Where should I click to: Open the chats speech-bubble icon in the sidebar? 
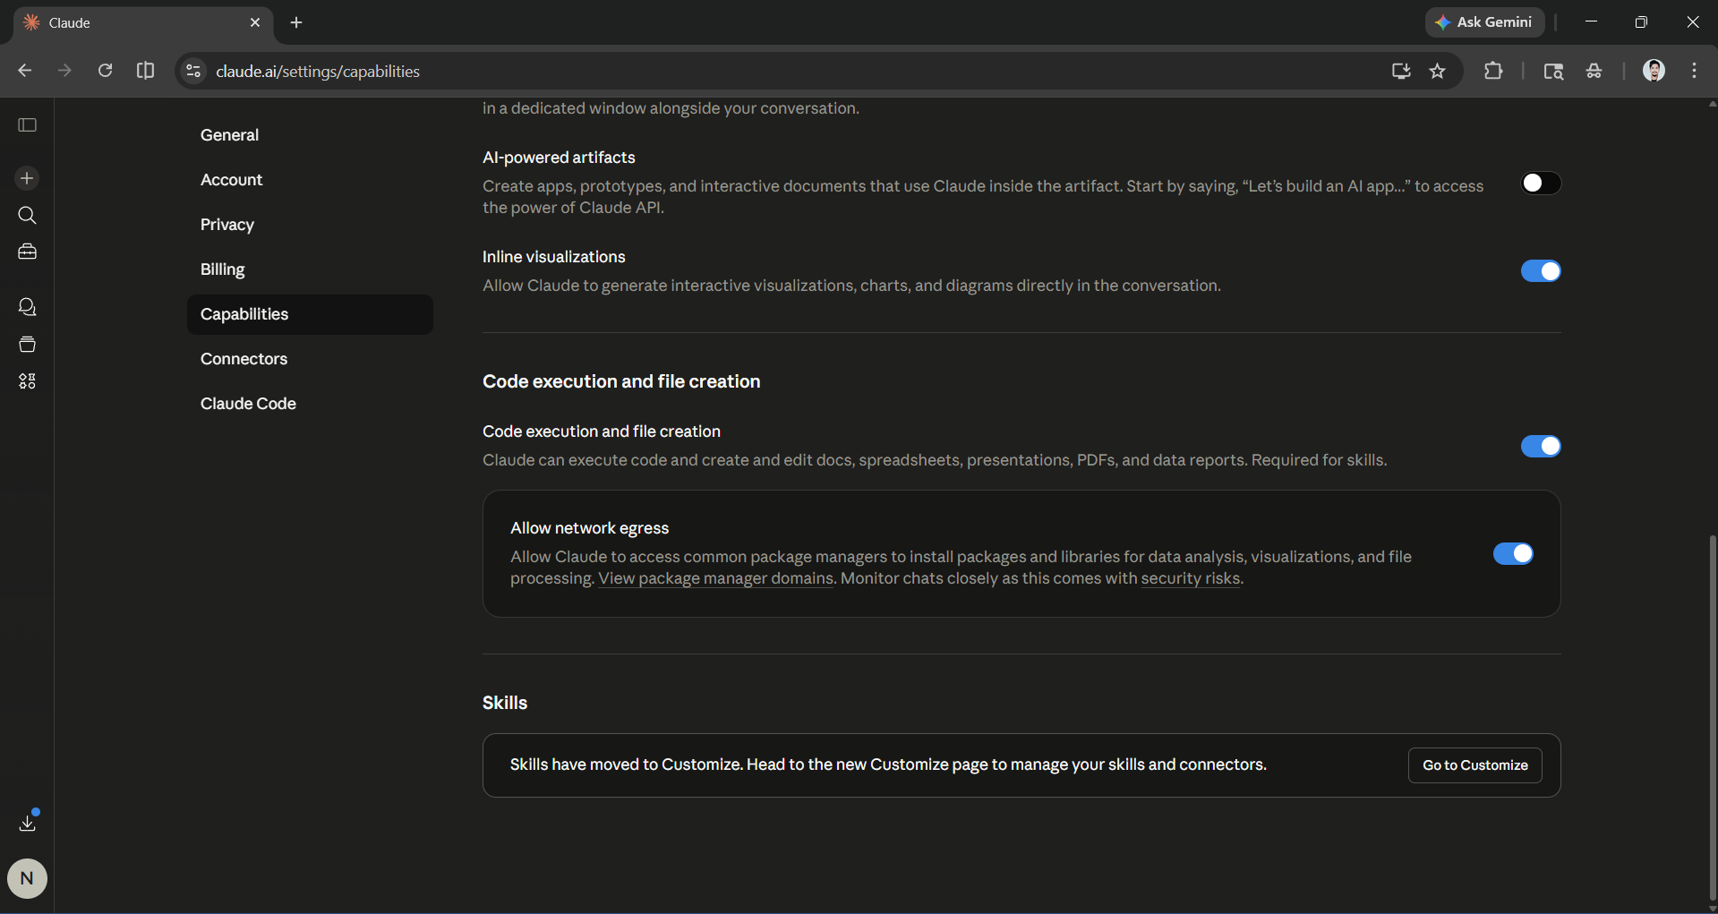[28, 308]
